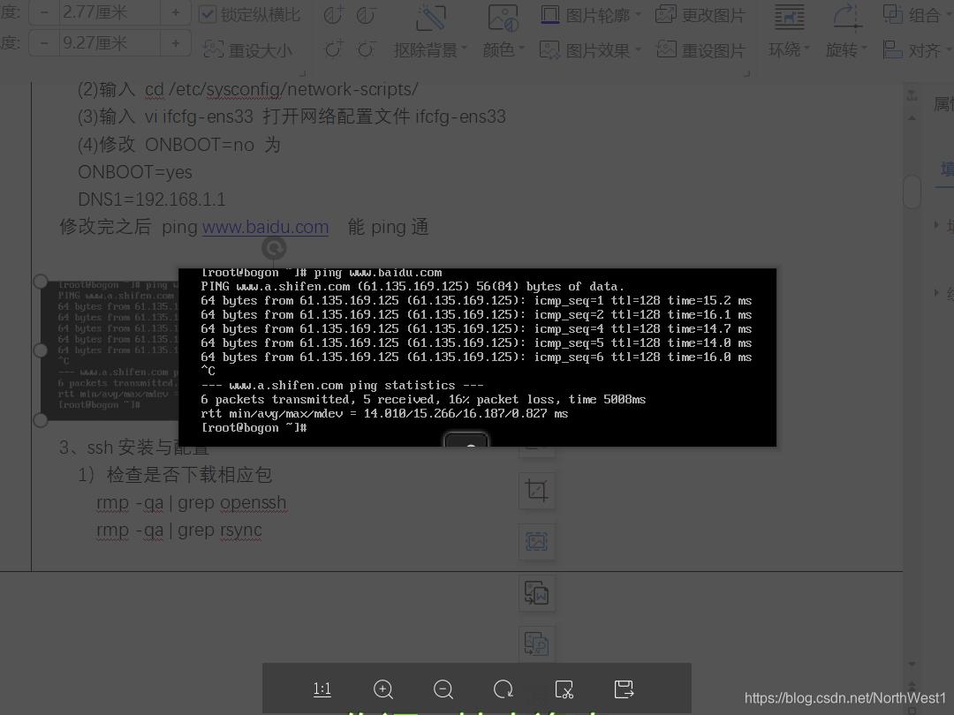Open the www.baidu.com hyperlink
Image resolution: width=954 pixels, height=715 pixels.
(x=265, y=228)
